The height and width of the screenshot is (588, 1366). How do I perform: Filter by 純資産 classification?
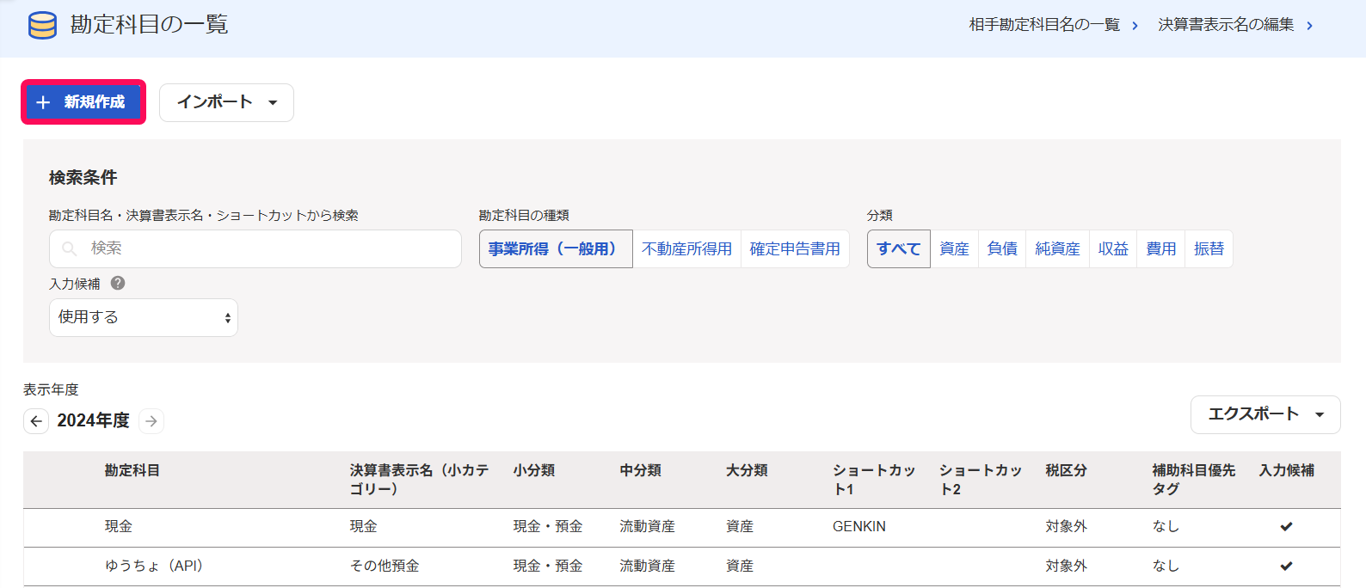click(x=1057, y=248)
